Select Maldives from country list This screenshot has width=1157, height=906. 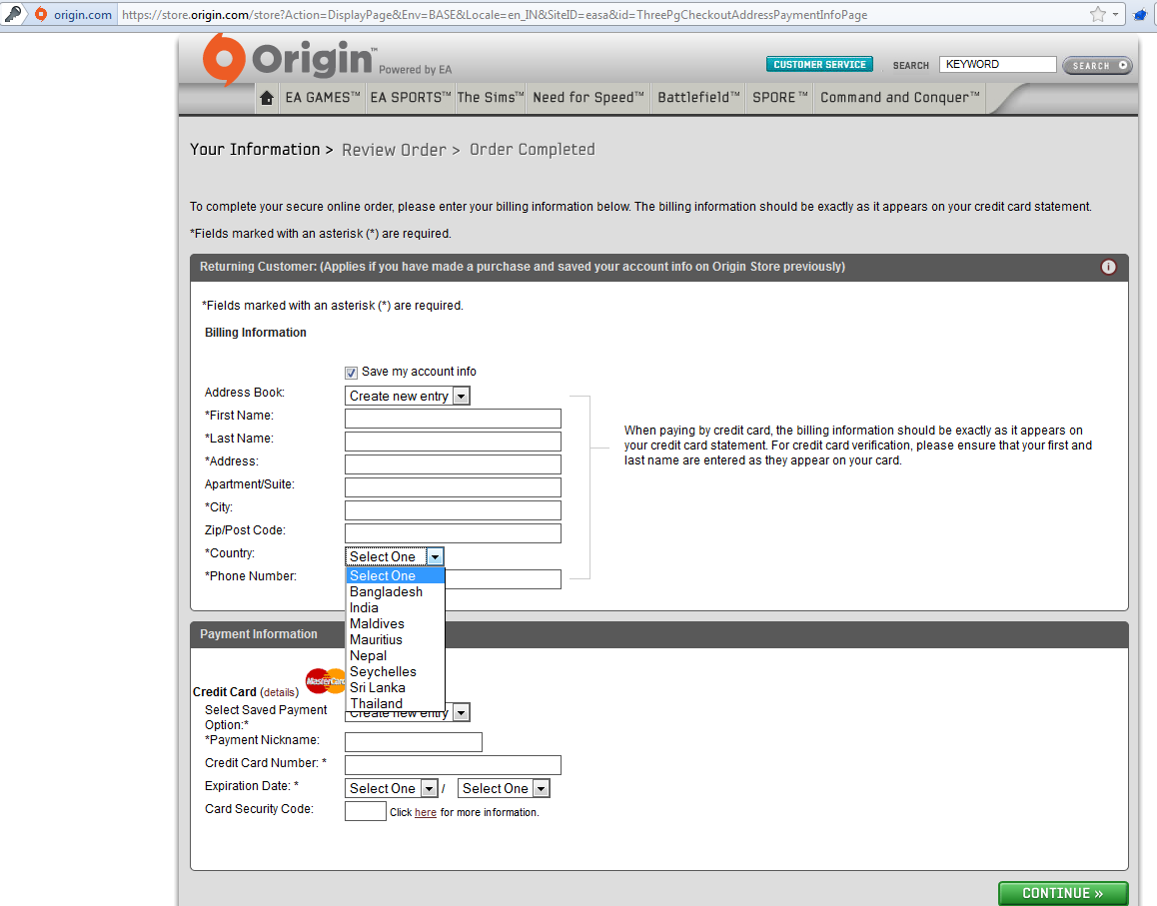395,623
